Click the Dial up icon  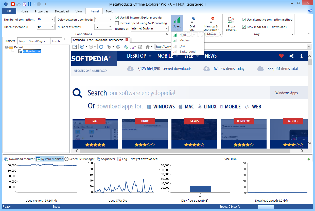pos(192,24)
